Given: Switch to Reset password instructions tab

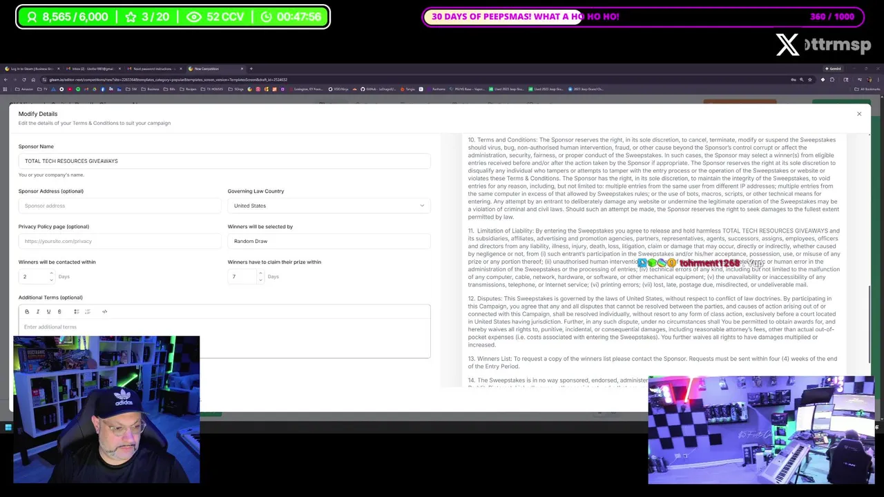Looking at the screenshot, I should click(x=153, y=68).
